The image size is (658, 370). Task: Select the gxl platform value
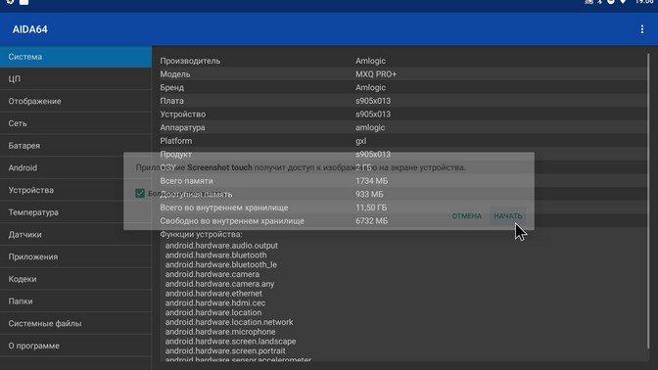[361, 141]
